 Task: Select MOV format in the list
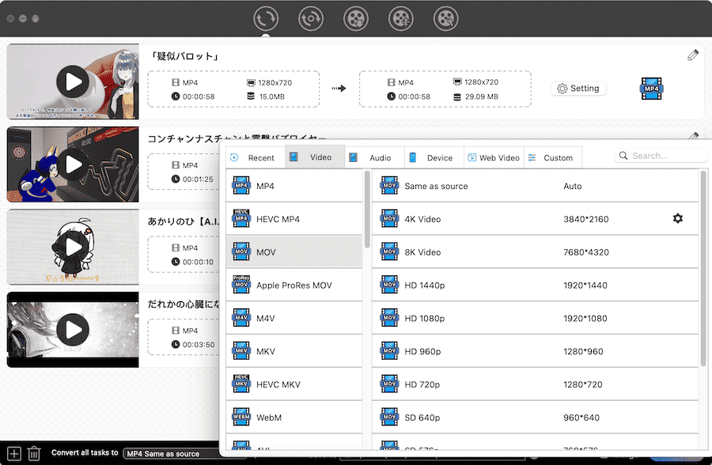[294, 252]
